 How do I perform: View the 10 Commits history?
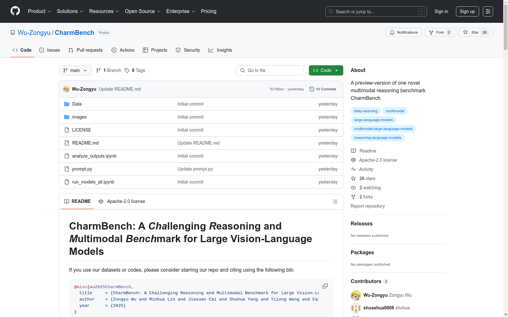(x=323, y=89)
